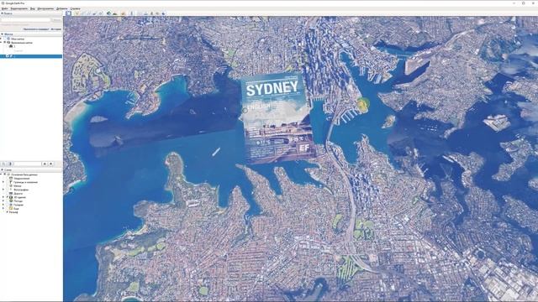Show historical imagery with the clock icon
This screenshot has height=302, width=538.
[x=108, y=13]
